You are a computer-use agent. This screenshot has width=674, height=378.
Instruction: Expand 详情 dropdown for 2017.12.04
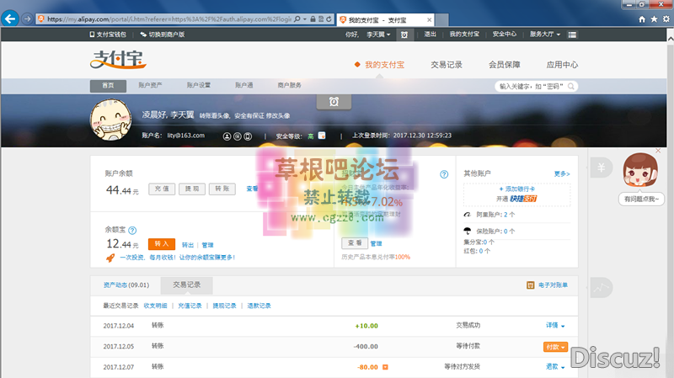(x=555, y=326)
